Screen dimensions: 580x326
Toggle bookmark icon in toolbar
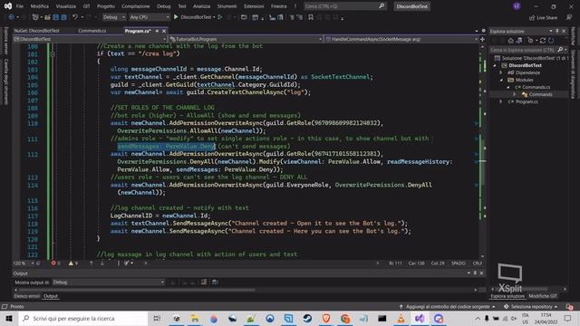(311, 17)
